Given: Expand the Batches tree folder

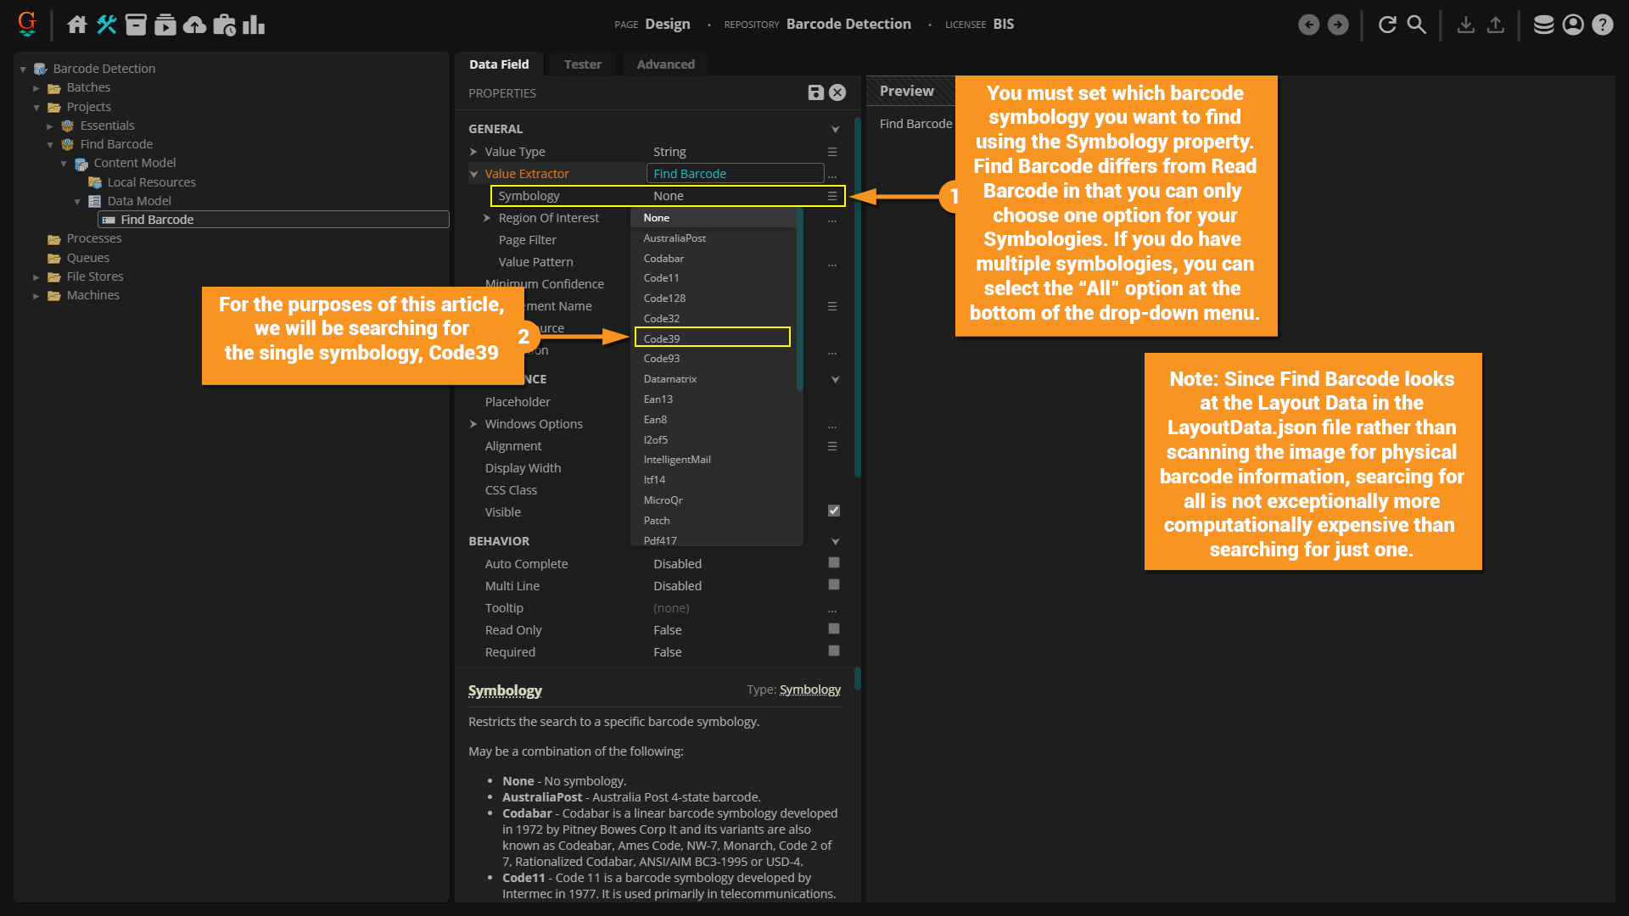Looking at the screenshot, I should (x=36, y=87).
